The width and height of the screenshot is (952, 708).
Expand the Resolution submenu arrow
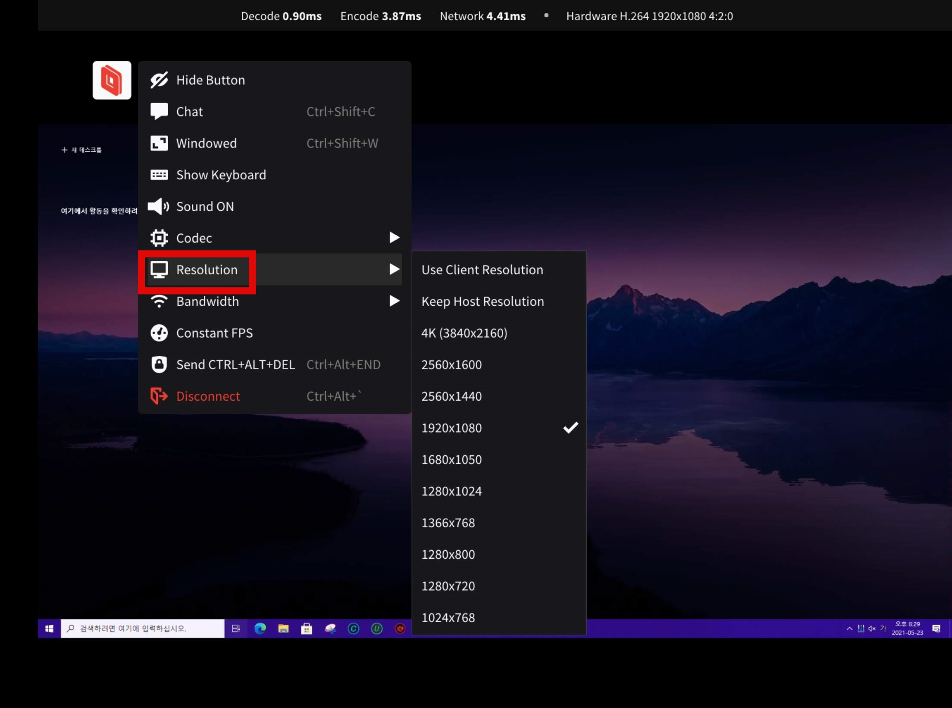coord(395,269)
